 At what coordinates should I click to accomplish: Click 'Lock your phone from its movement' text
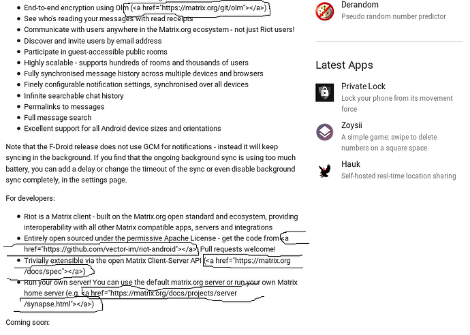pos(397,98)
